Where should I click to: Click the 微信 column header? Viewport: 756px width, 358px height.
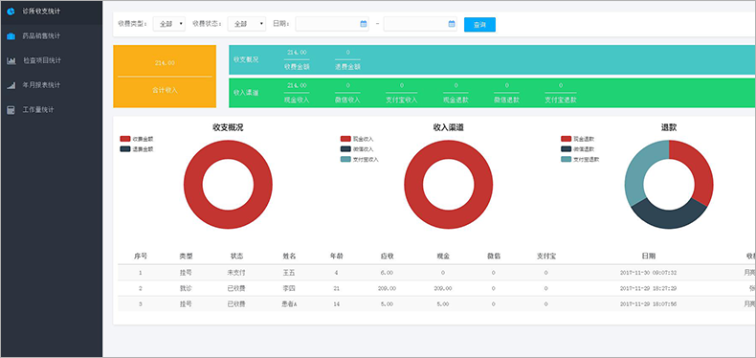[493, 257]
